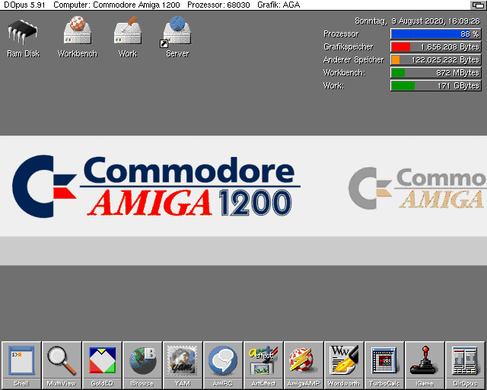Click the Anderer Speicher memory bar
This screenshot has height=390, width=487.
click(x=436, y=59)
